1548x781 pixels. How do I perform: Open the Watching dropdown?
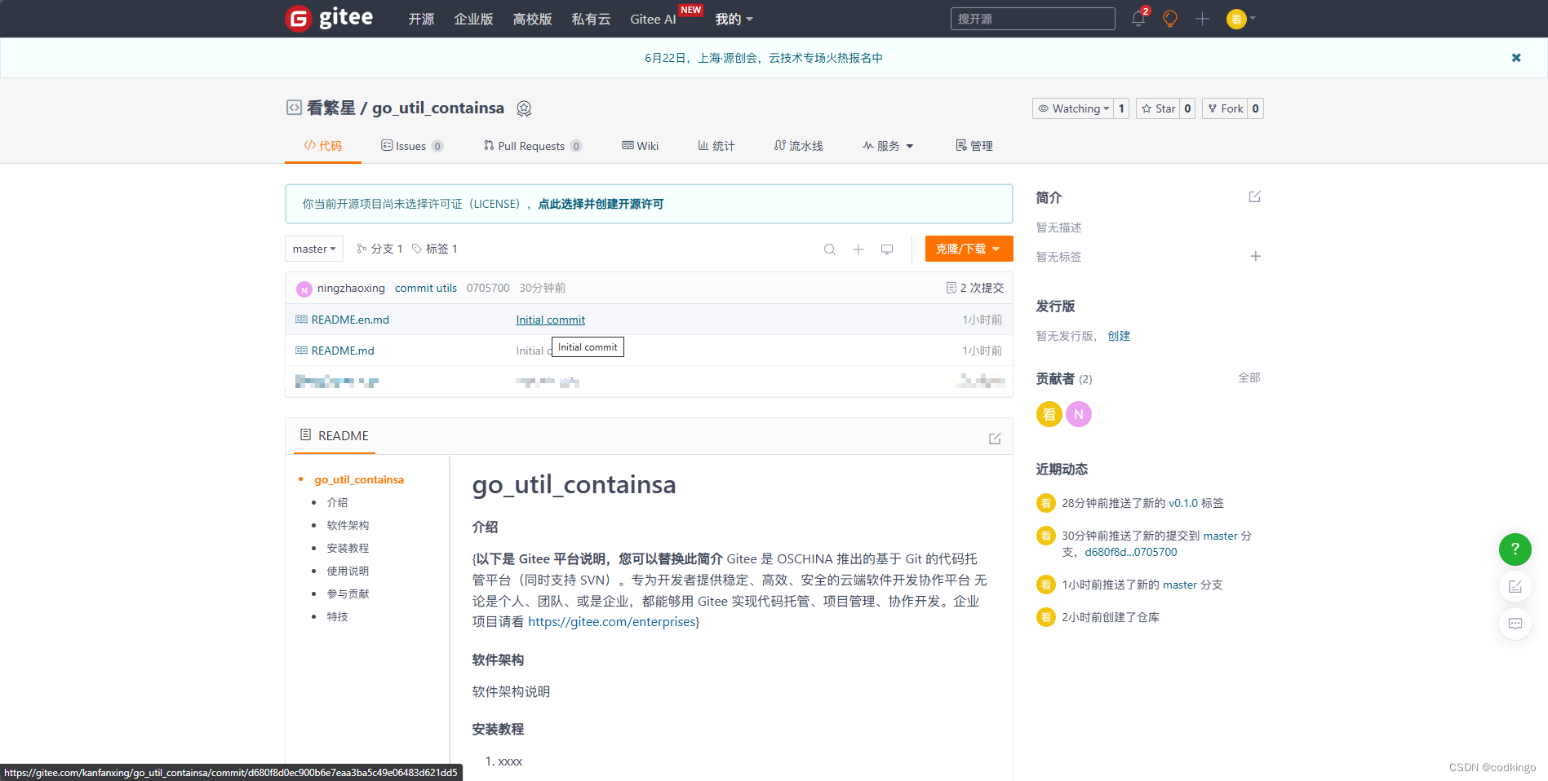point(1073,108)
